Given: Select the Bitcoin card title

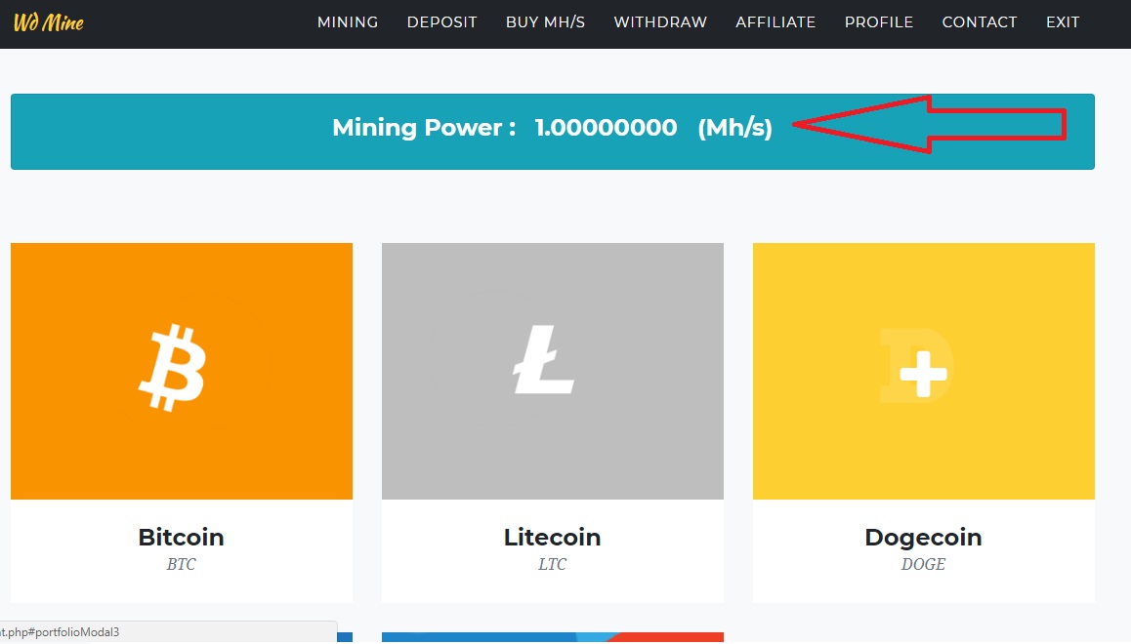Looking at the screenshot, I should pos(181,537).
